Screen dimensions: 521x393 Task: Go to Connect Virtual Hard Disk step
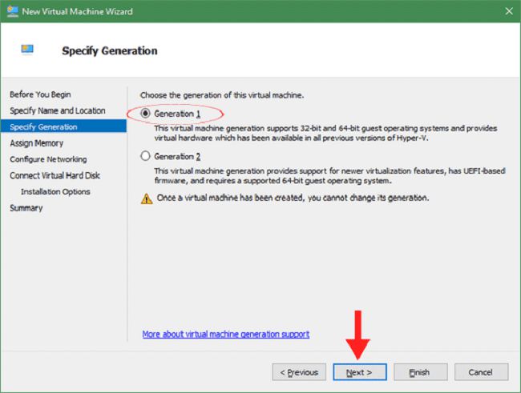coord(55,175)
